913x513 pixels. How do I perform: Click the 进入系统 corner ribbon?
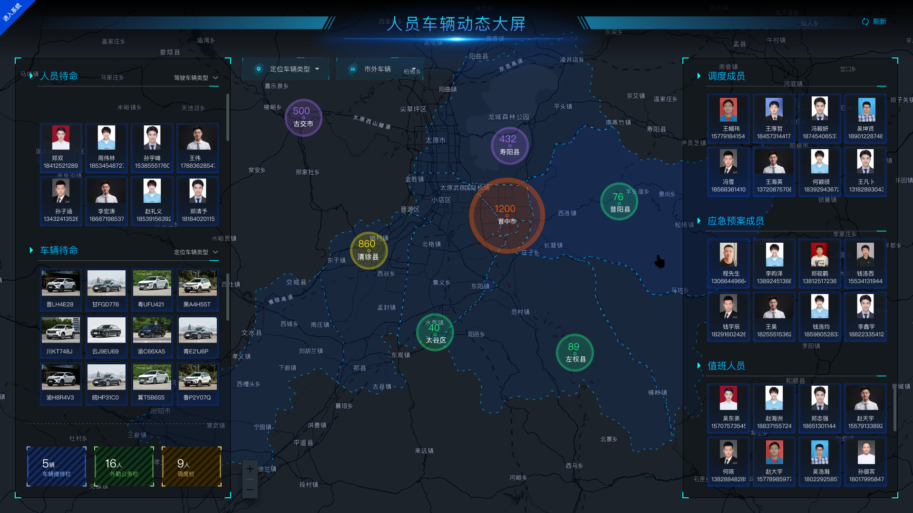click(12, 12)
